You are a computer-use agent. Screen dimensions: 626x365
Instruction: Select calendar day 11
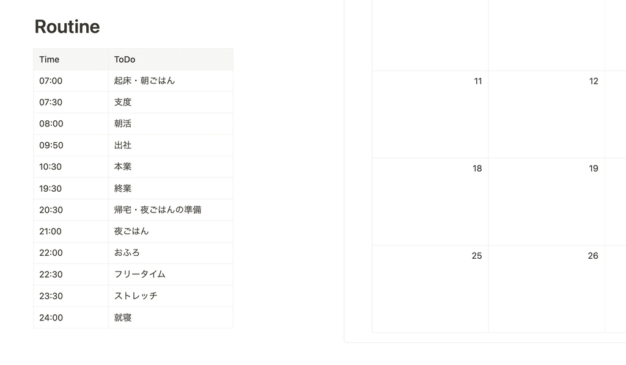(x=430, y=115)
